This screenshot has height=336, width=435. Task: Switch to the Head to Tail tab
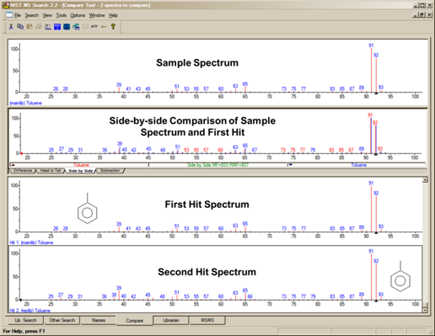click(x=51, y=171)
